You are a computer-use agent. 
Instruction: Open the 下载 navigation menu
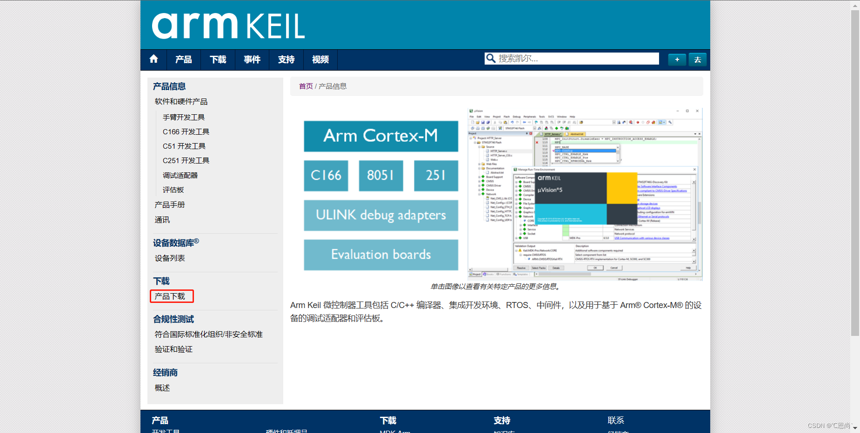218,59
